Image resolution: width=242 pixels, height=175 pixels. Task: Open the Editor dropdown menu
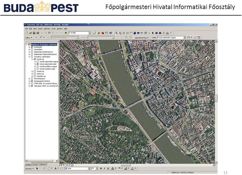click(29, 38)
